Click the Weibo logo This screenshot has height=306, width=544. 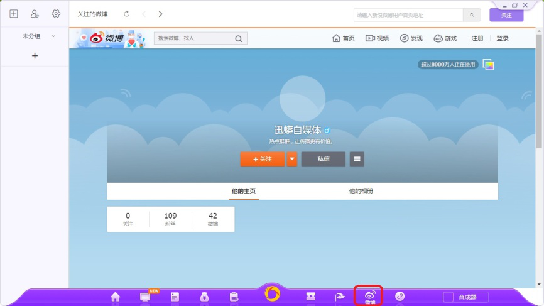pos(107,38)
